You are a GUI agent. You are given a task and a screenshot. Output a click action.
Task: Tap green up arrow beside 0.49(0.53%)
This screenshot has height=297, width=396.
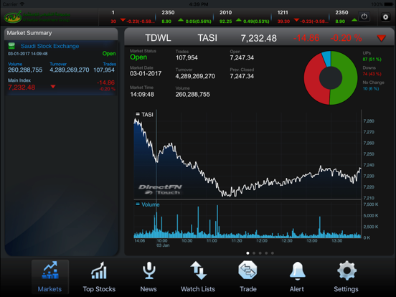pyautogui.click(x=239, y=20)
